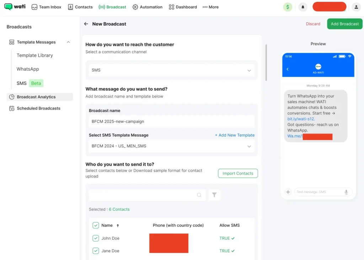Image resolution: width=364 pixels, height=260 pixels.
Task: Click the Add Broadcast button
Action: pyautogui.click(x=344, y=24)
